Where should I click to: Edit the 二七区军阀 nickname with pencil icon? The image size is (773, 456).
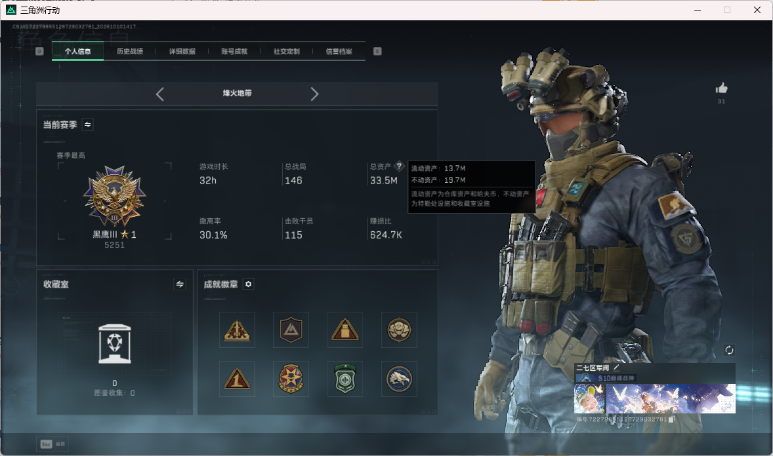click(616, 368)
